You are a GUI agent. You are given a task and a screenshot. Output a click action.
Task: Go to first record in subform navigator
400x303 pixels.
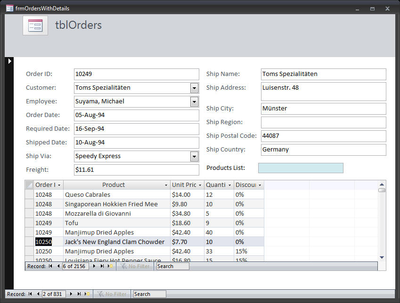[50, 266]
